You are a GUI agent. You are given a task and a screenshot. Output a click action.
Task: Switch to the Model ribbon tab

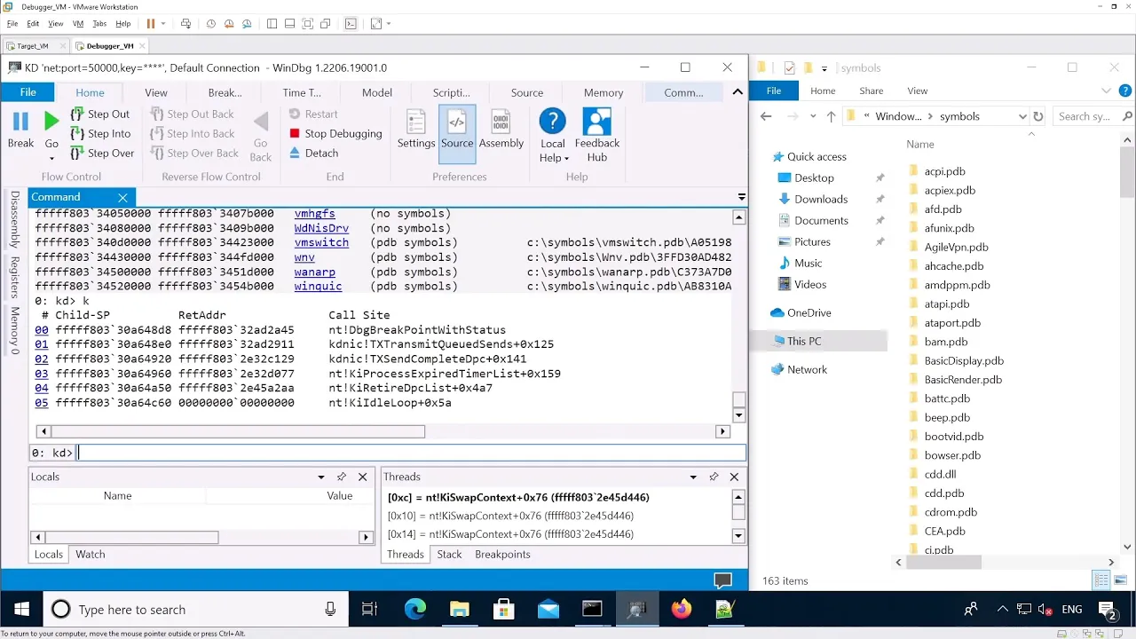pyautogui.click(x=377, y=92)
